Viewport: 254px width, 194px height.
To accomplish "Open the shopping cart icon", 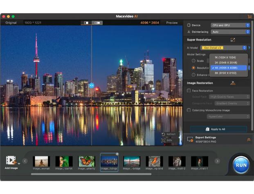I will tap(250, 16).
